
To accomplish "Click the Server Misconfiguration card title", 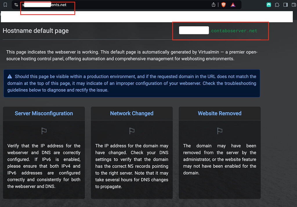I will pos(44,113).
